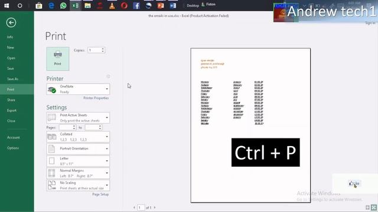
Task: Expand the Normal Margins dropdown
Action: click(x=78, y=173)
